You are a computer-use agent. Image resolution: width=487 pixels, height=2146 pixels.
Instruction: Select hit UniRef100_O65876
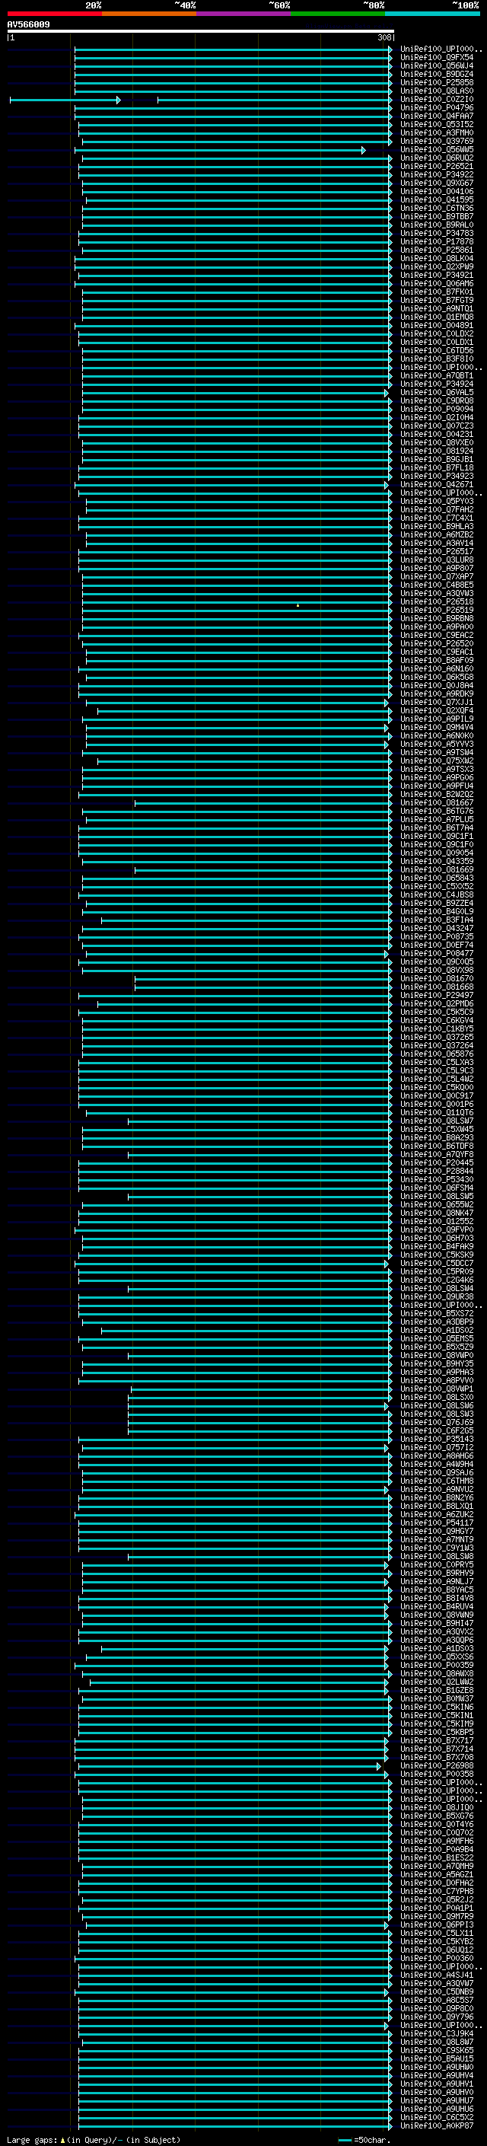(437, 1054)
